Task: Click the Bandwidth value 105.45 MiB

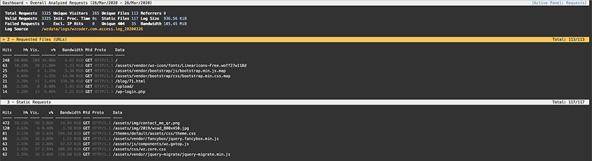Action: pyautogui.click(x=175, y=23)
